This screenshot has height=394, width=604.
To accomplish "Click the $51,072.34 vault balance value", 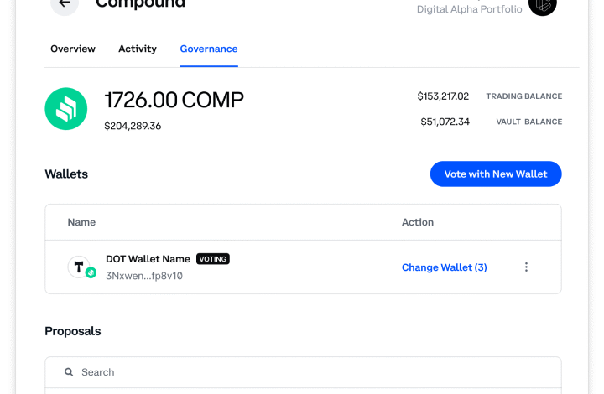I will click(445, 122).
